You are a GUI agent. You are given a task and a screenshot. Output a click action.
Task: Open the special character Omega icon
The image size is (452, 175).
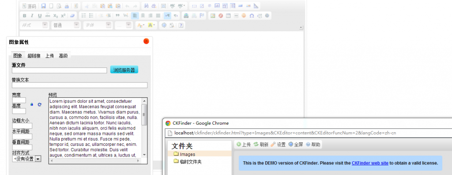pyautogui.click(x=252, y=16)
